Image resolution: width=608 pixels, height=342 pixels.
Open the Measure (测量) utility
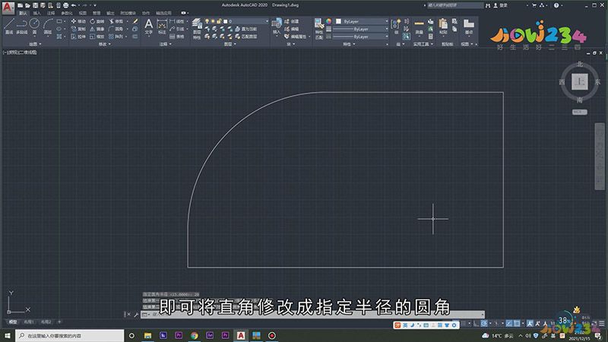[420, 27]
